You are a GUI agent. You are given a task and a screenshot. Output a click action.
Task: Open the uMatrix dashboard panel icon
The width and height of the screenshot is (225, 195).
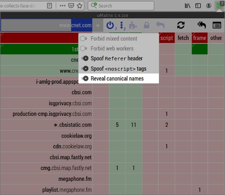[x=217, y=25]
